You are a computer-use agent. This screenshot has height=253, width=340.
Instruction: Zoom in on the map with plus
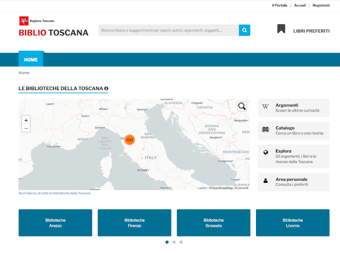coord(26,120)
